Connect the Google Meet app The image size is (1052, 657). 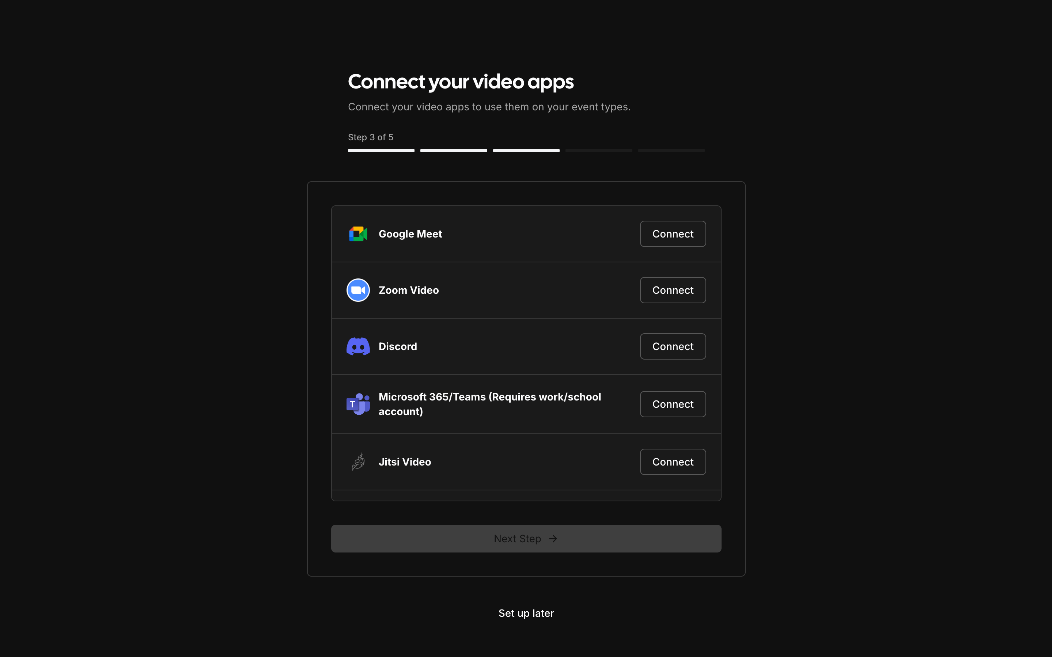pyautogui.click(x=672, y=234)
